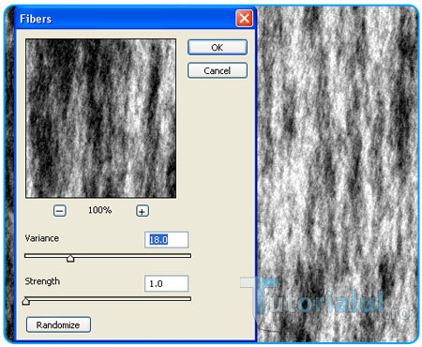The height and width of the screenshot is (347, 422).
Task: Zoom out the preview with the minus icon
Action: 59,211
